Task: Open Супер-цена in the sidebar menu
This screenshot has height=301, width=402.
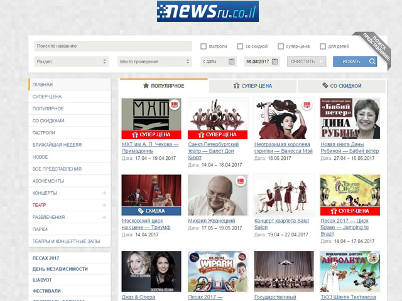Action: [70, 97]
